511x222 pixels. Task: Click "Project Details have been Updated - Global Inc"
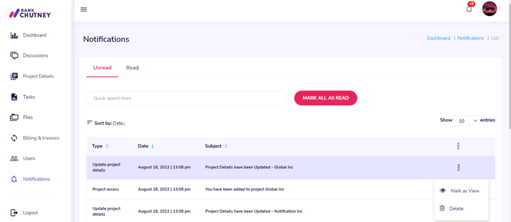coord(249,167)
